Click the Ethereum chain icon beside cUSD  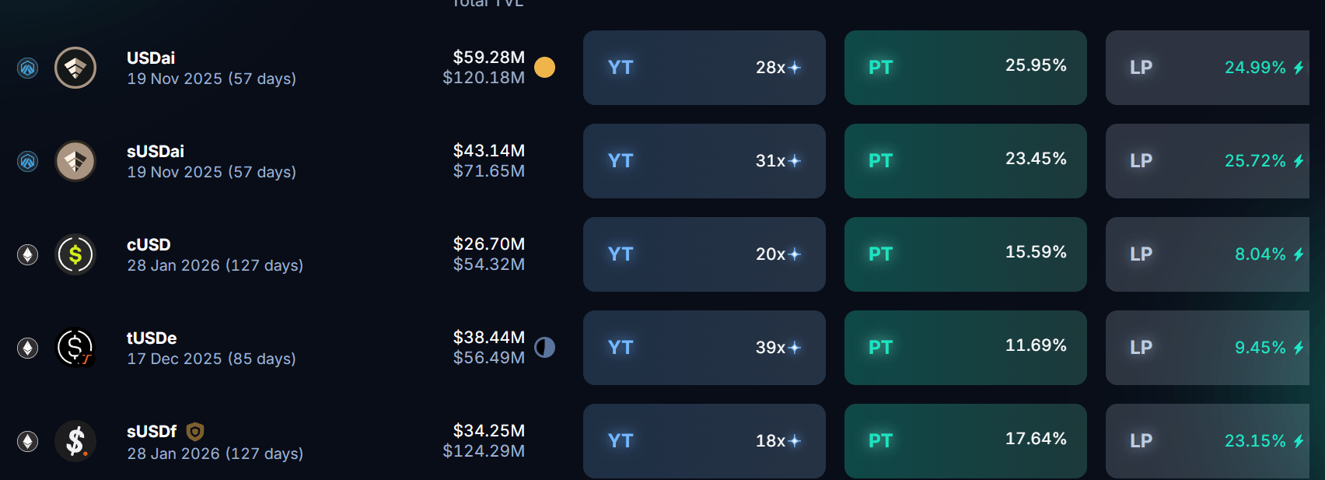[28, 254]
